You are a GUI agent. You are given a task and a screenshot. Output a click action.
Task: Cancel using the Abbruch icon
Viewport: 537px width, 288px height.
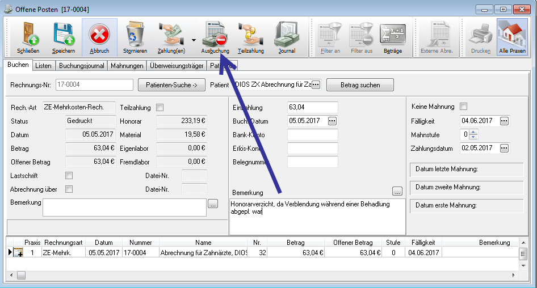tap(99, 37)
